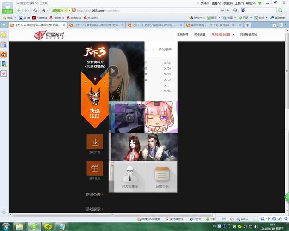This screenshot has height=231, width=289.
Task: Open dropdown arrow beside the home icon
Action: (x=48, y=11)
